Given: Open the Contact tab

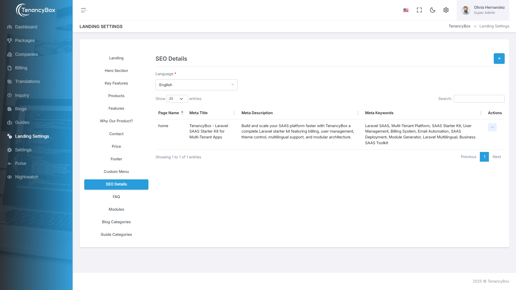Looking at the screenshot, I should pyautogui.click(x=116, y=134).
